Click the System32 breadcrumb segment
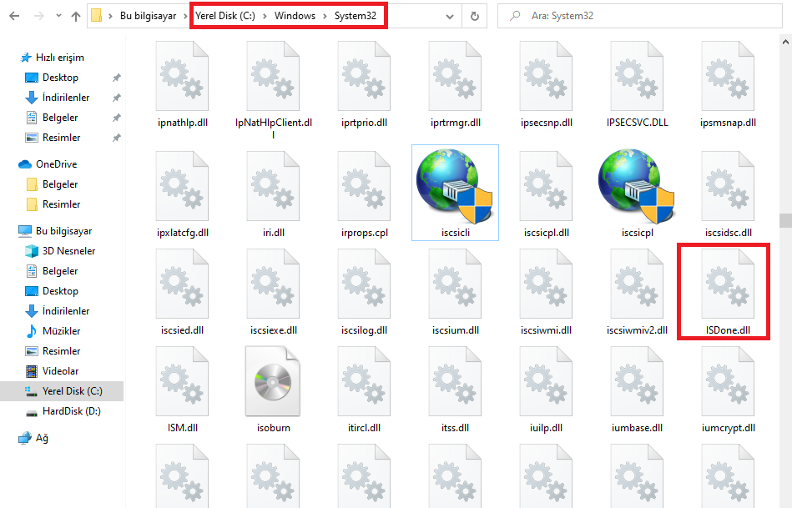The width and height of the screenshot is (792, 508). point(355,16)
